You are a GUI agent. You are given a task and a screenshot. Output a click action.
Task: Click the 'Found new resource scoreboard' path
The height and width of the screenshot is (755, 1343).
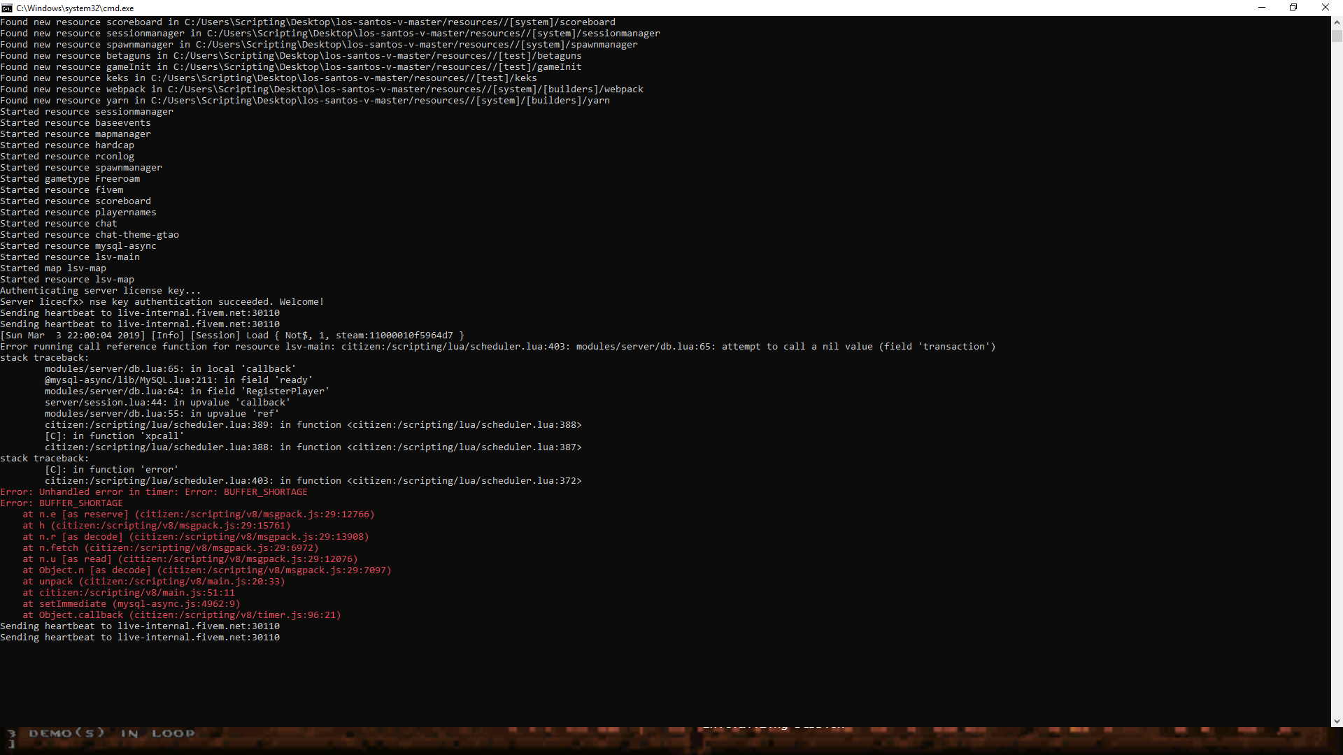click(x=308, y=22)
